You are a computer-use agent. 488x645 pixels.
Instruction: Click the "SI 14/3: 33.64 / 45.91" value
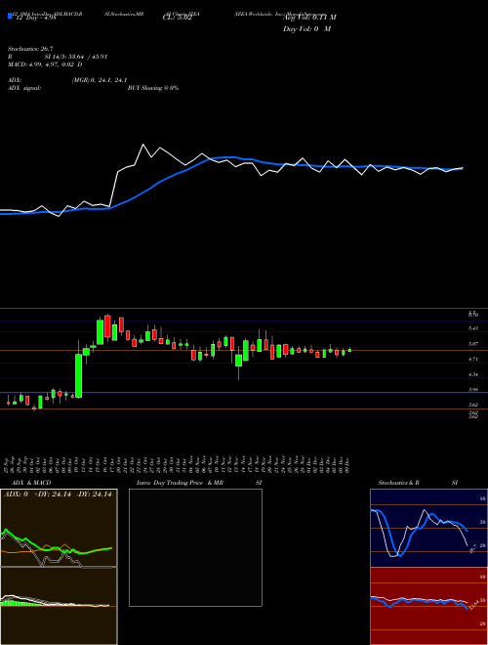click(76, 57)
